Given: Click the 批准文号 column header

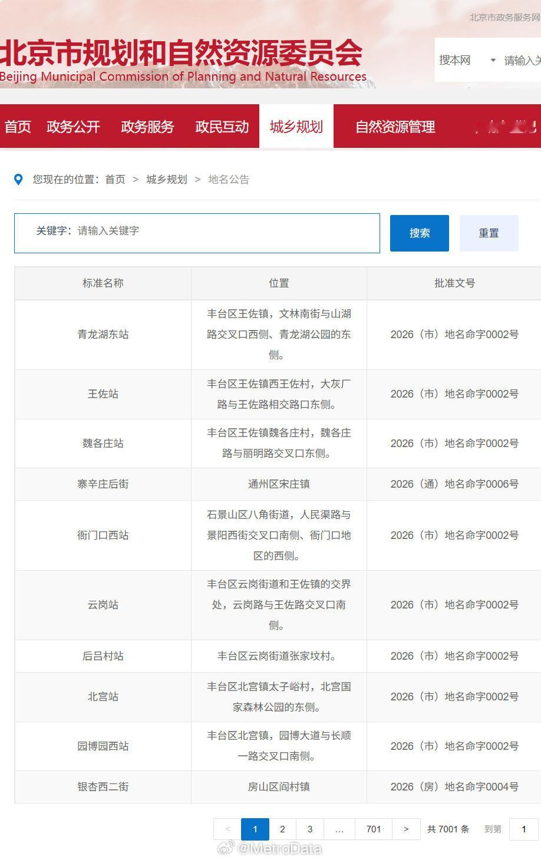Looking at the screenshot, I should [454, 283].
